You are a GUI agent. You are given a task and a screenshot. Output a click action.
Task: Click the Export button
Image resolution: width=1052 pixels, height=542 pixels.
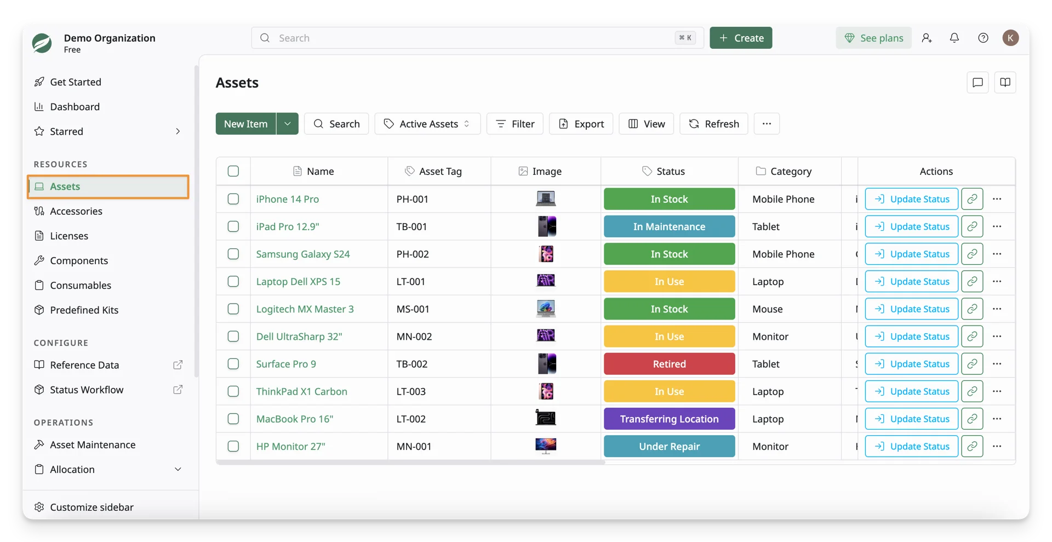581,124
